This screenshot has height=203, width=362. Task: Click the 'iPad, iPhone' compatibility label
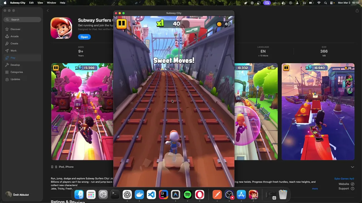tap(66, 167)
